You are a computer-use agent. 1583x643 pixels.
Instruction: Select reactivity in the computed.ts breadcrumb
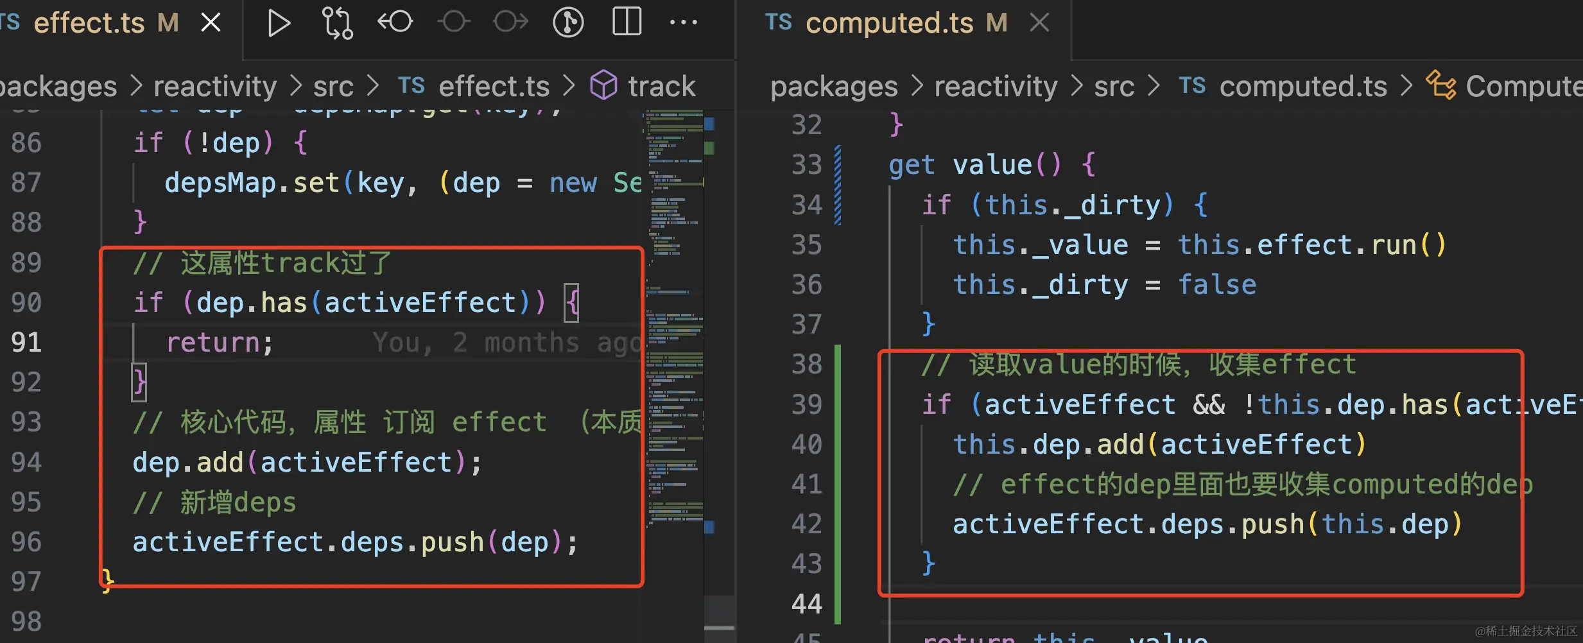(x=996, y=86)
